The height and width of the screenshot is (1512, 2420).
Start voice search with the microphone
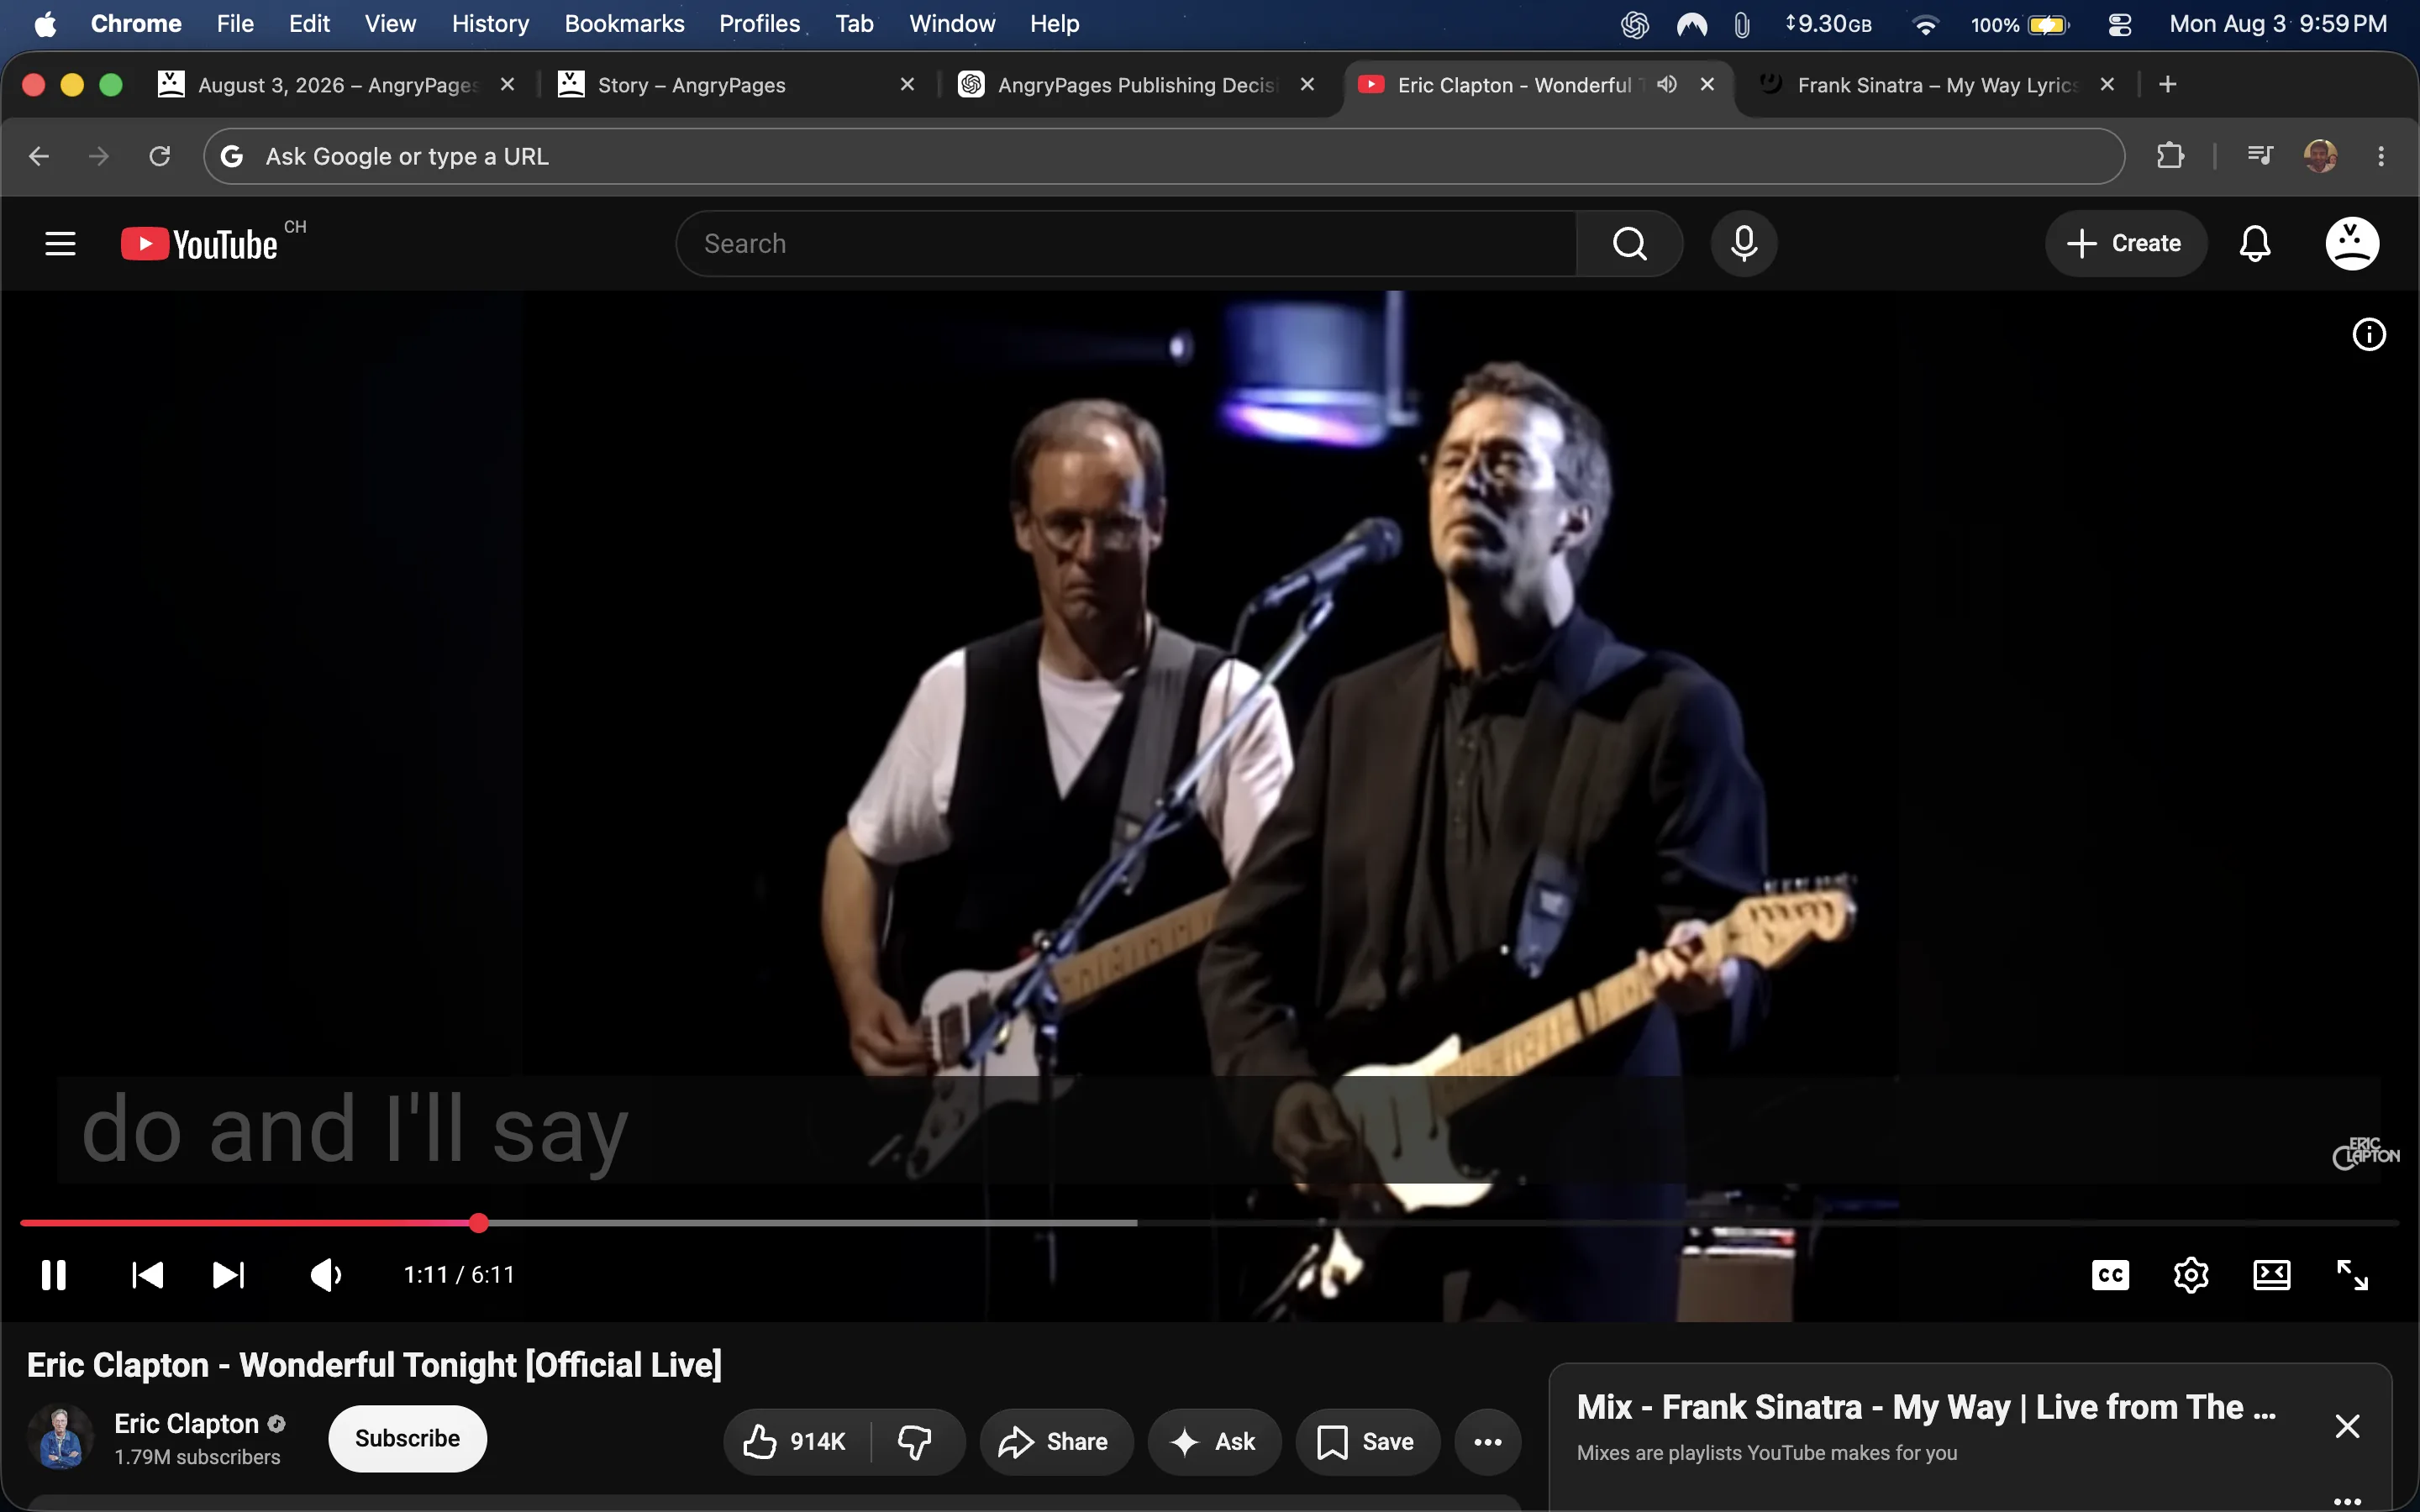tap(1744, 243)
